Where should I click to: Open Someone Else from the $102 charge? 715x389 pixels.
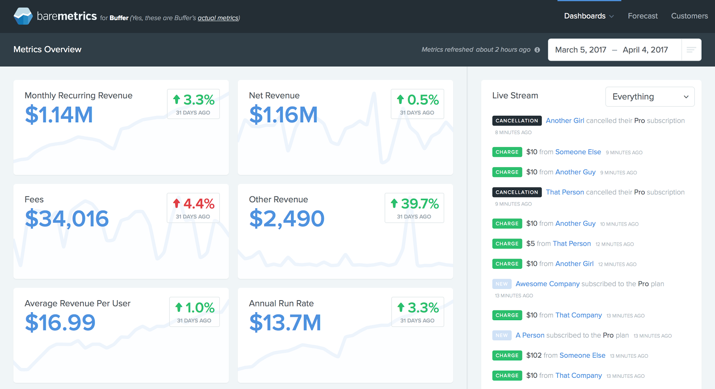[582, 355]
